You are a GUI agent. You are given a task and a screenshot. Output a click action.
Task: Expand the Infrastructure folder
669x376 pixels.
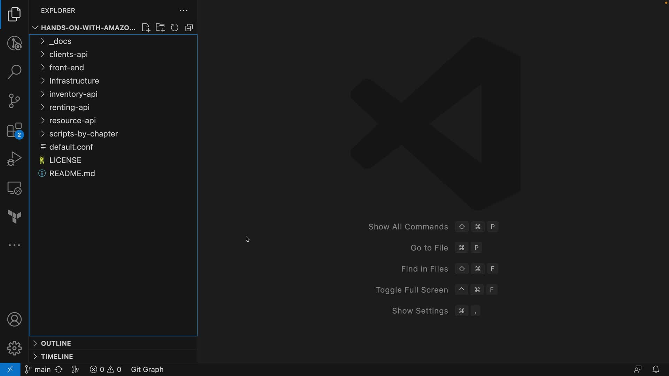coord(74,81)
